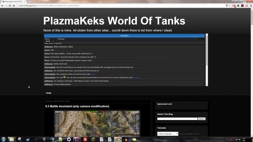253x142 pixels.
Task: Open the orange icon right of Chrome
Action: [126, 140]
